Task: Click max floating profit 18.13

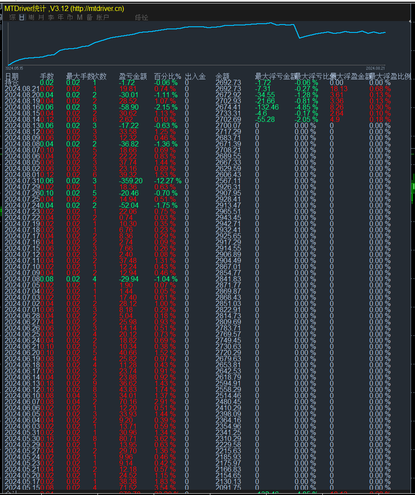Action: [x=339, y=89]
